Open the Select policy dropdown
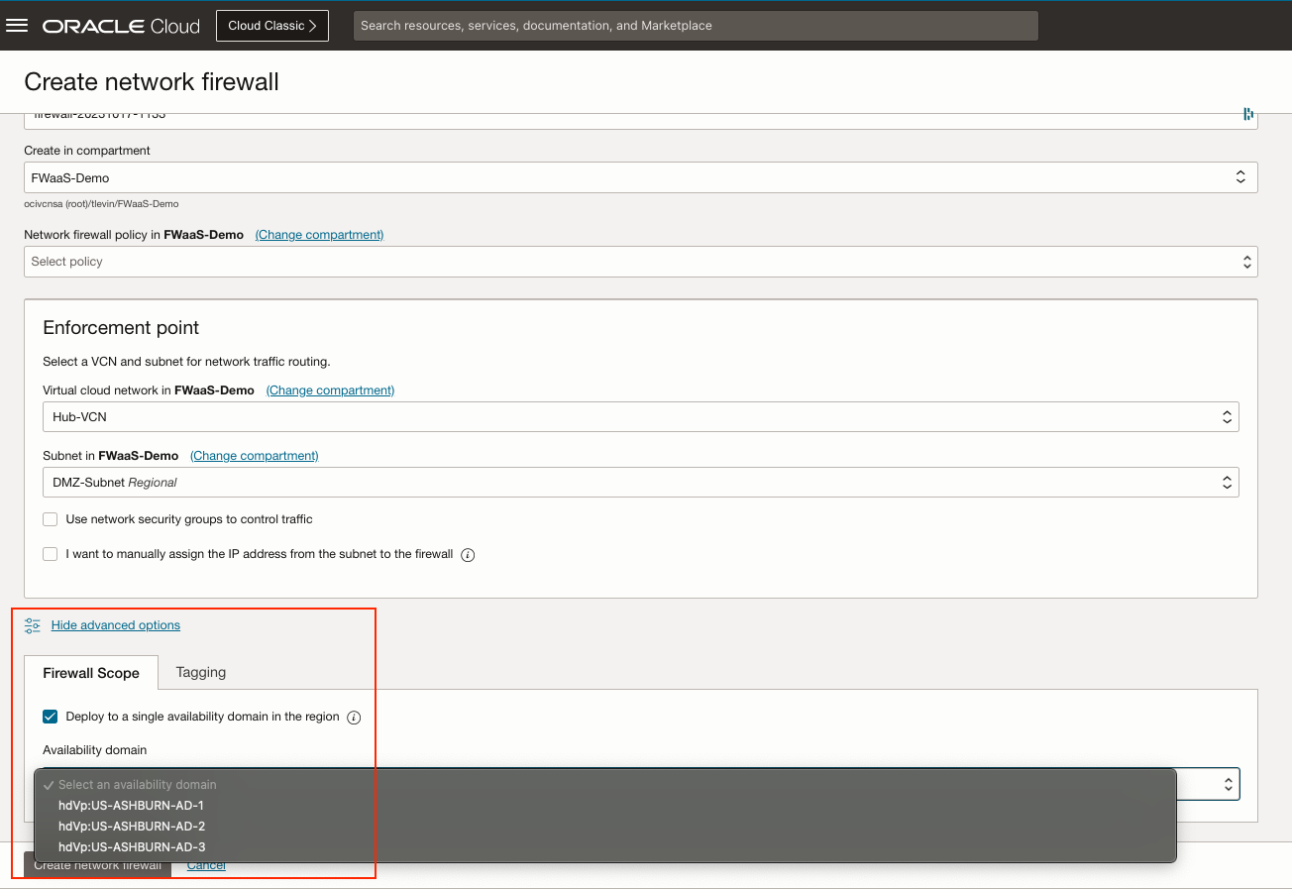 (x=641, y=262)
